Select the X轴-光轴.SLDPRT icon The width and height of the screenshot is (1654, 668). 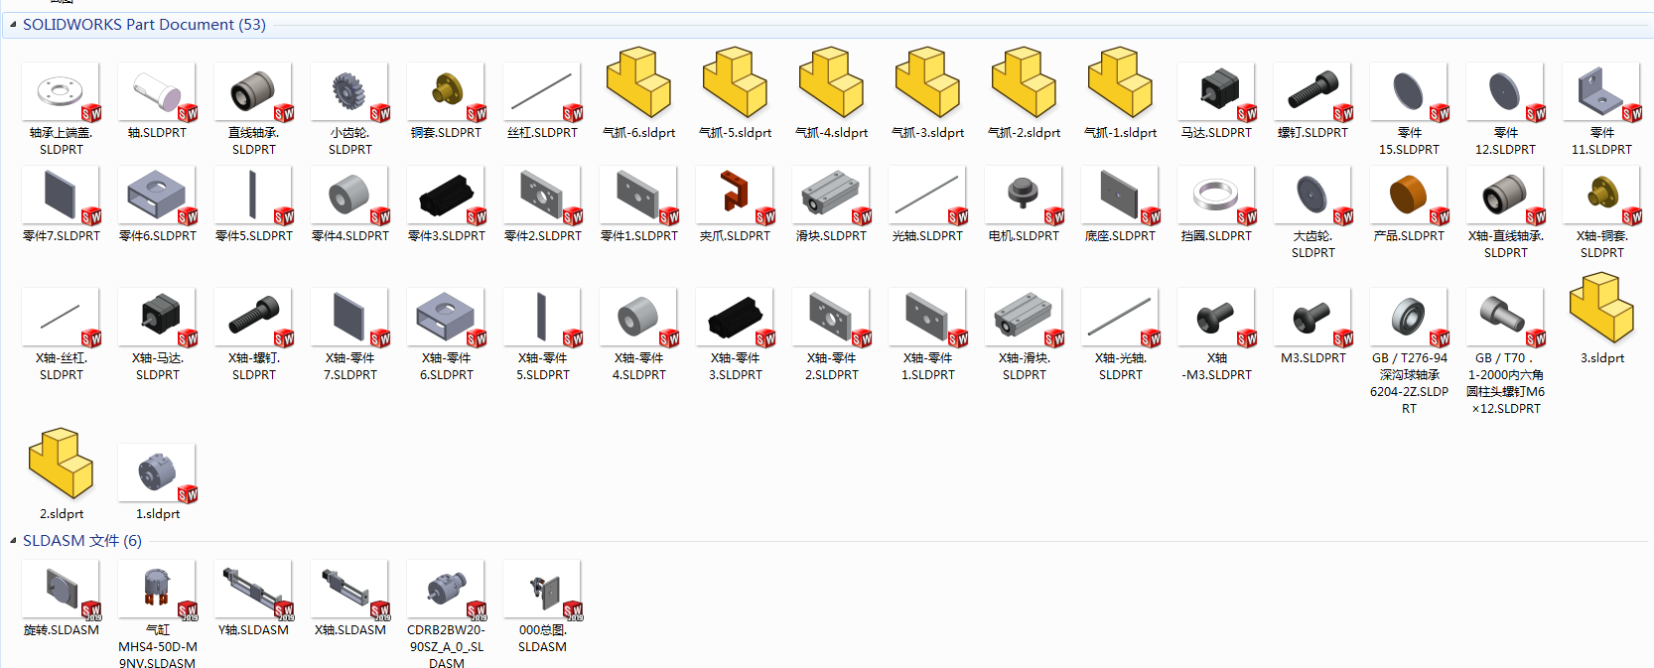pyautogui.click(x=1121, y=318)
